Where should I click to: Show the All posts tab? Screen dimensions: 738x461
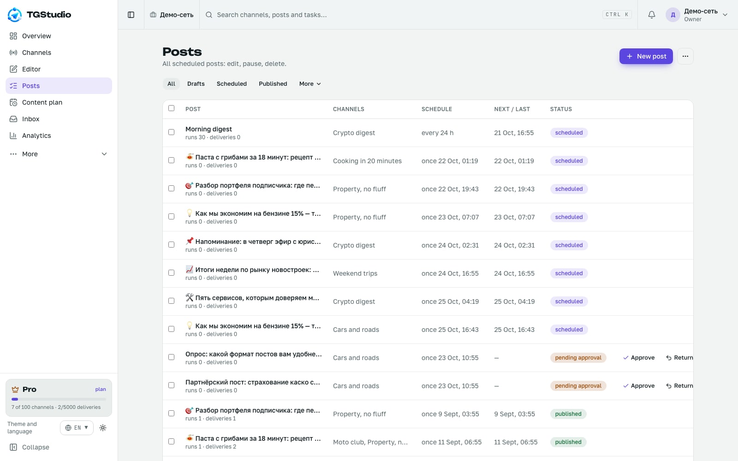tap(171, 84)
